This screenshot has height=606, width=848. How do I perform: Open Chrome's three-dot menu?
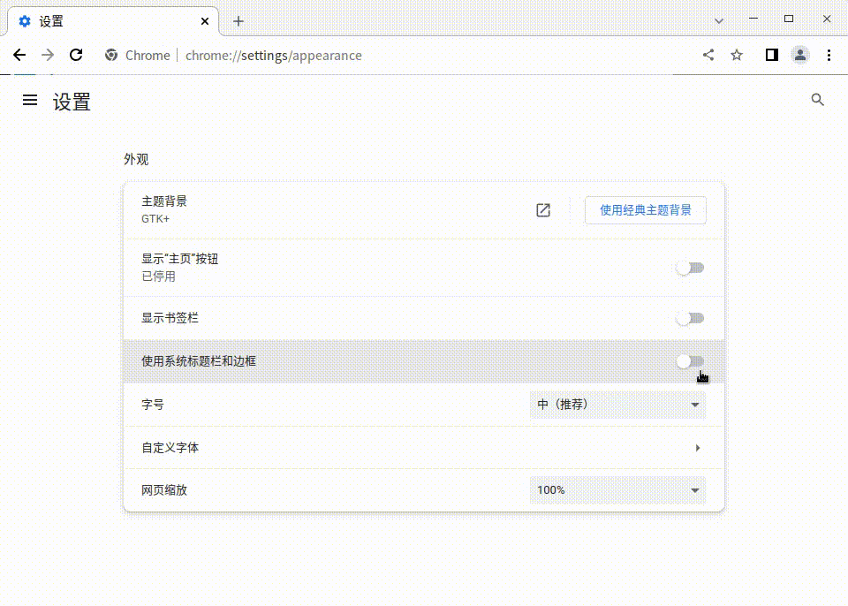[x=829, y=55]
